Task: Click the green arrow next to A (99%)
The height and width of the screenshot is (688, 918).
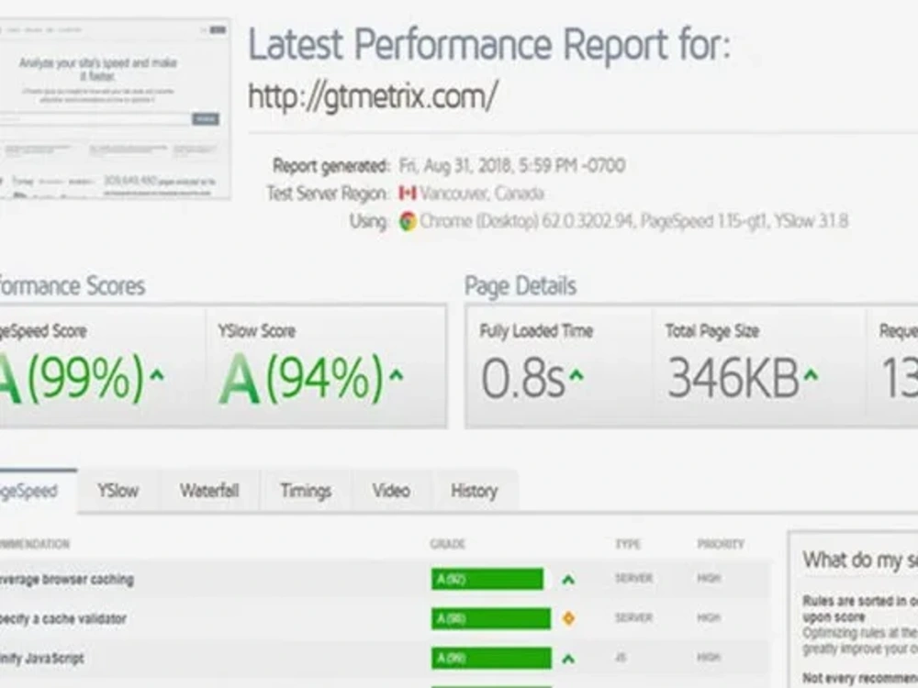Action: pyautogui.click(x=157, y=375)
